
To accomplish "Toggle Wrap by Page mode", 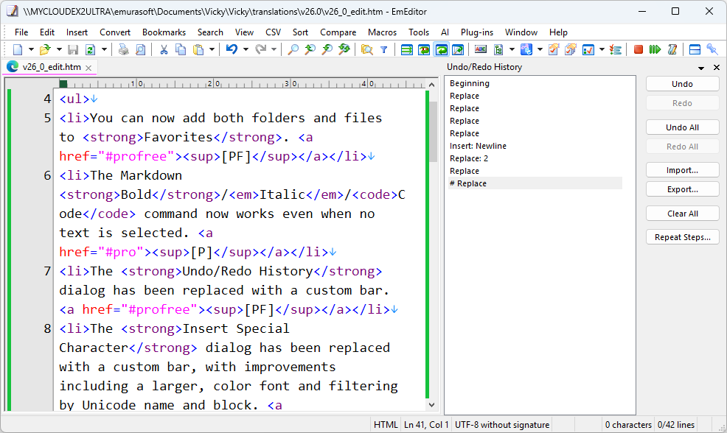I will pos(458,49).
